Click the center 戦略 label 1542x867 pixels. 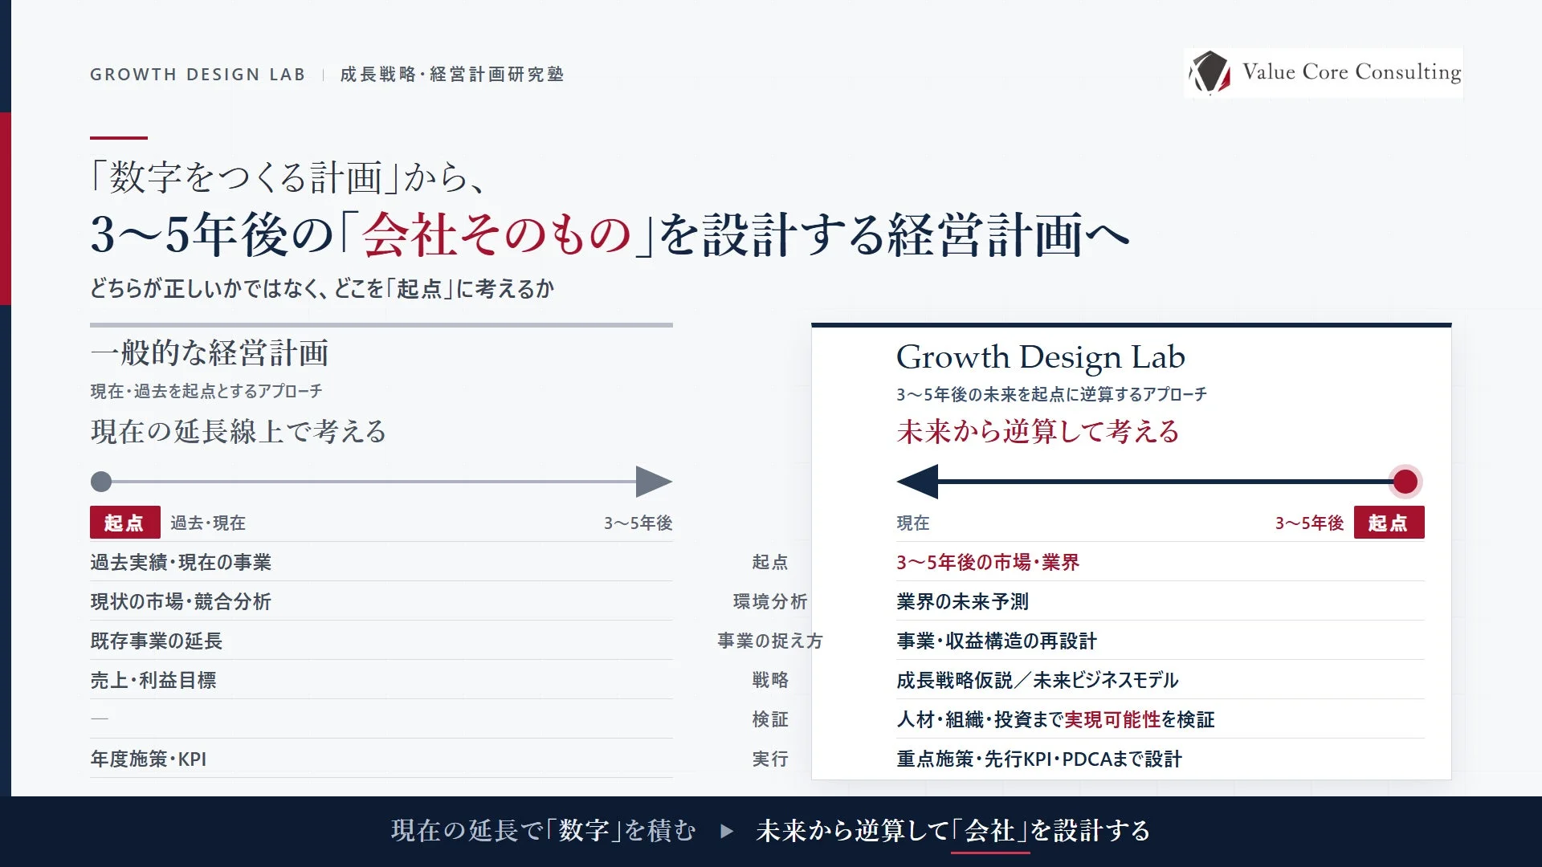[x=770, y=680]
